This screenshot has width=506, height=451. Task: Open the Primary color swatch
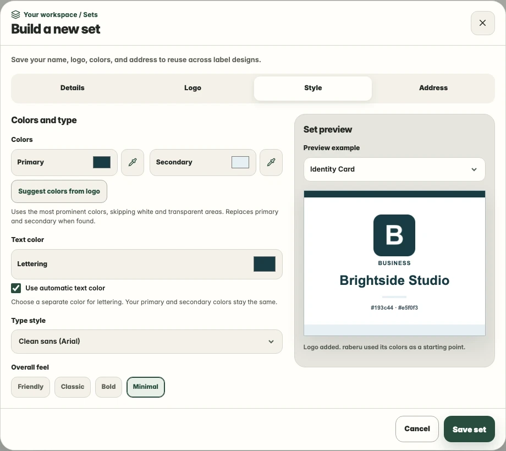point(102,162)
